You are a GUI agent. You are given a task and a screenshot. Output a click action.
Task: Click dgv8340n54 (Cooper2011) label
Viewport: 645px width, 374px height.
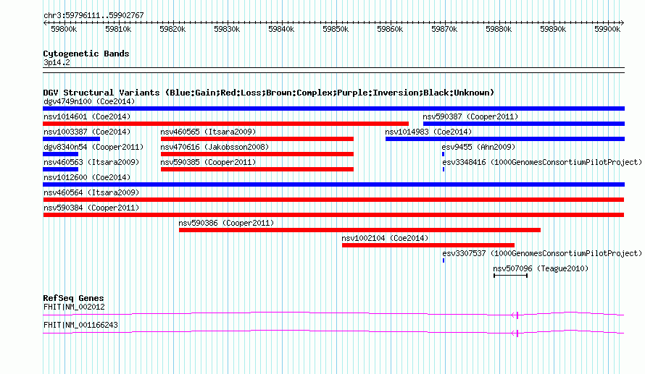coord(93,147)
